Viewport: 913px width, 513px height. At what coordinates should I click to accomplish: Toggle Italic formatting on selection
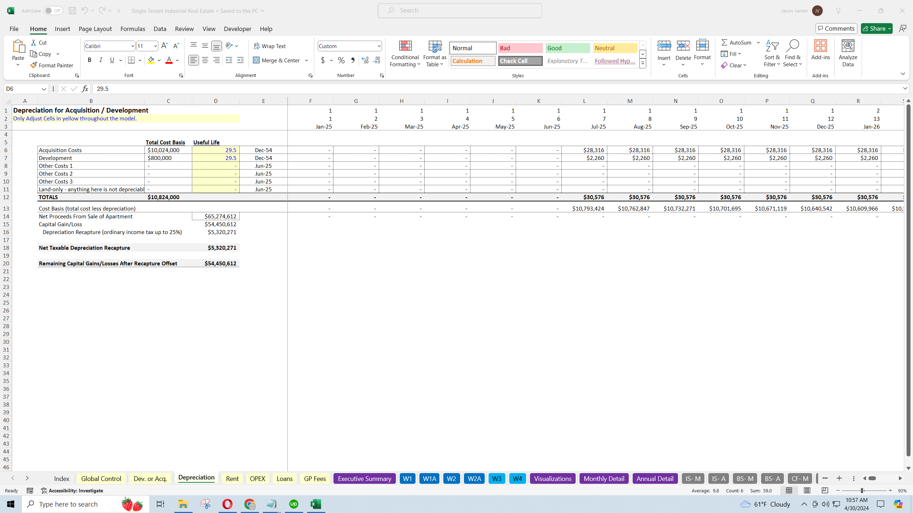click(101, 60)
